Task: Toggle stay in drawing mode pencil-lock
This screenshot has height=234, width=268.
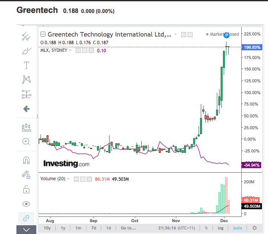Action: [26, 175]
